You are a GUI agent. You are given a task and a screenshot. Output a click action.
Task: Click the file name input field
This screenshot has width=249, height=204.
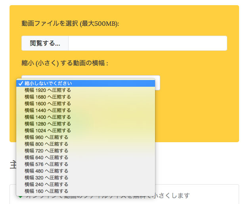pyautogui.click(x=147, y=43)
